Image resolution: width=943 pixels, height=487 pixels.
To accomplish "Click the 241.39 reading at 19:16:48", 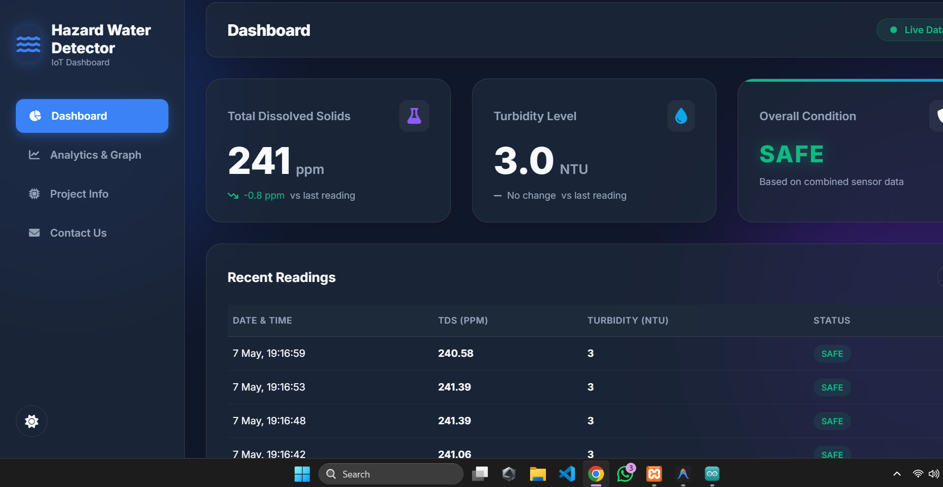I will (455, 421).
